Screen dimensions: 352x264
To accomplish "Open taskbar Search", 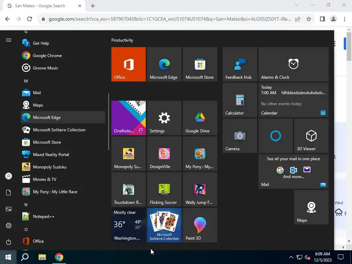I will [25, 257].
